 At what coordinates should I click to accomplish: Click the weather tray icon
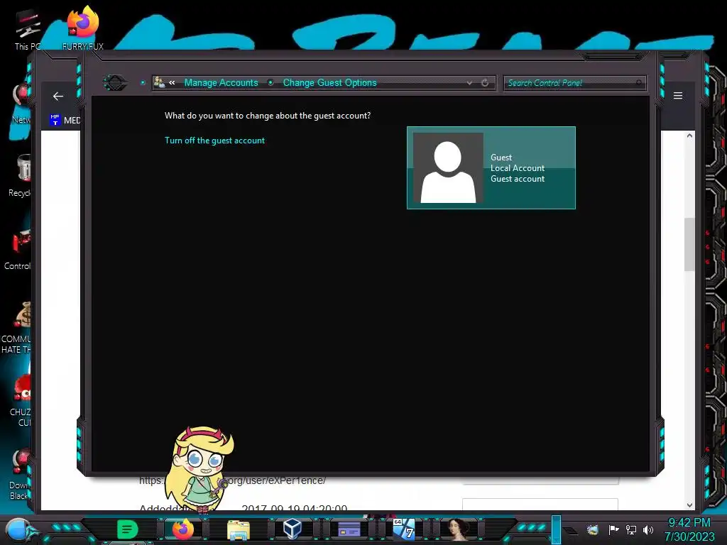[x=593, y=529]
